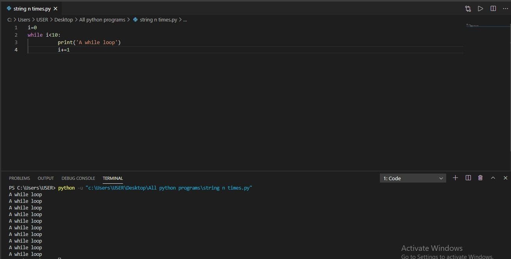Expand the 'Desktop' breadcrumb folder
The width and height of the screenshot is (511, 259).
pyautogui.click(x=63, y=20)
